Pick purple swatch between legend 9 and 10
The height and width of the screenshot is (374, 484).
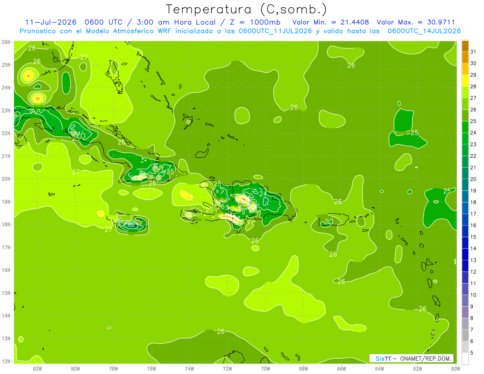point(465,301)
